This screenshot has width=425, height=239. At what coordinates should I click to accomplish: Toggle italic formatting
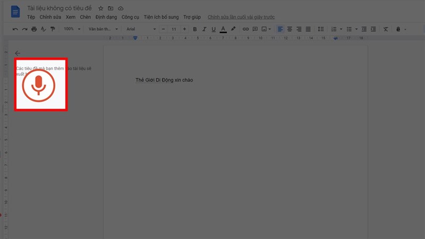[x=204, y=29]
